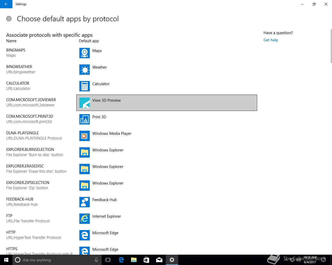
Task: Select the EXPLORER.BURNSELECTION protocol name
Action: [30, 150]
